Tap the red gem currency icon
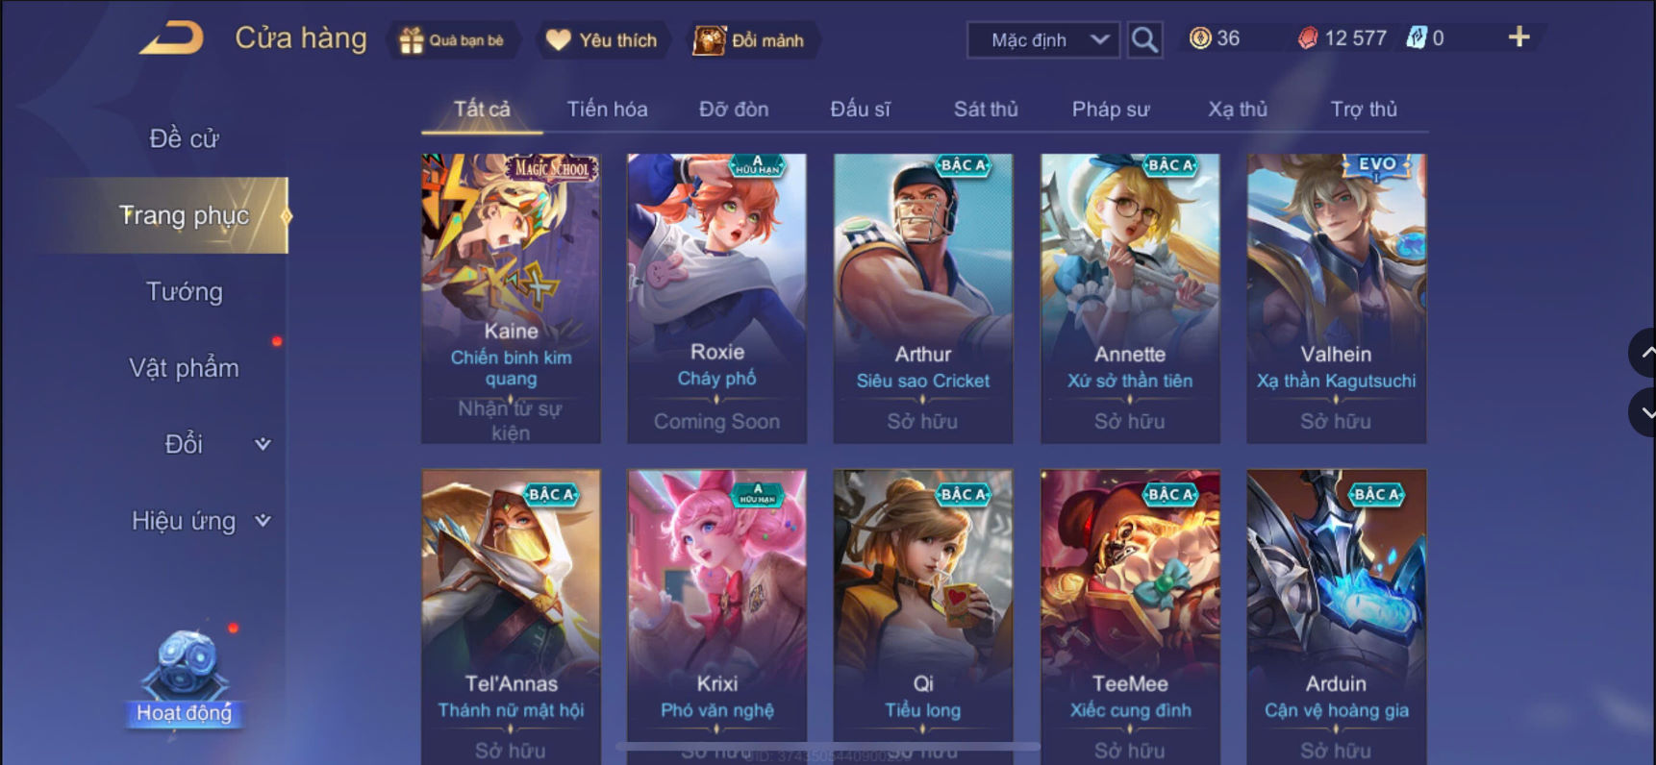Image resolution: width=1656 pixels, height=765 pixels. click(1307, 38)
